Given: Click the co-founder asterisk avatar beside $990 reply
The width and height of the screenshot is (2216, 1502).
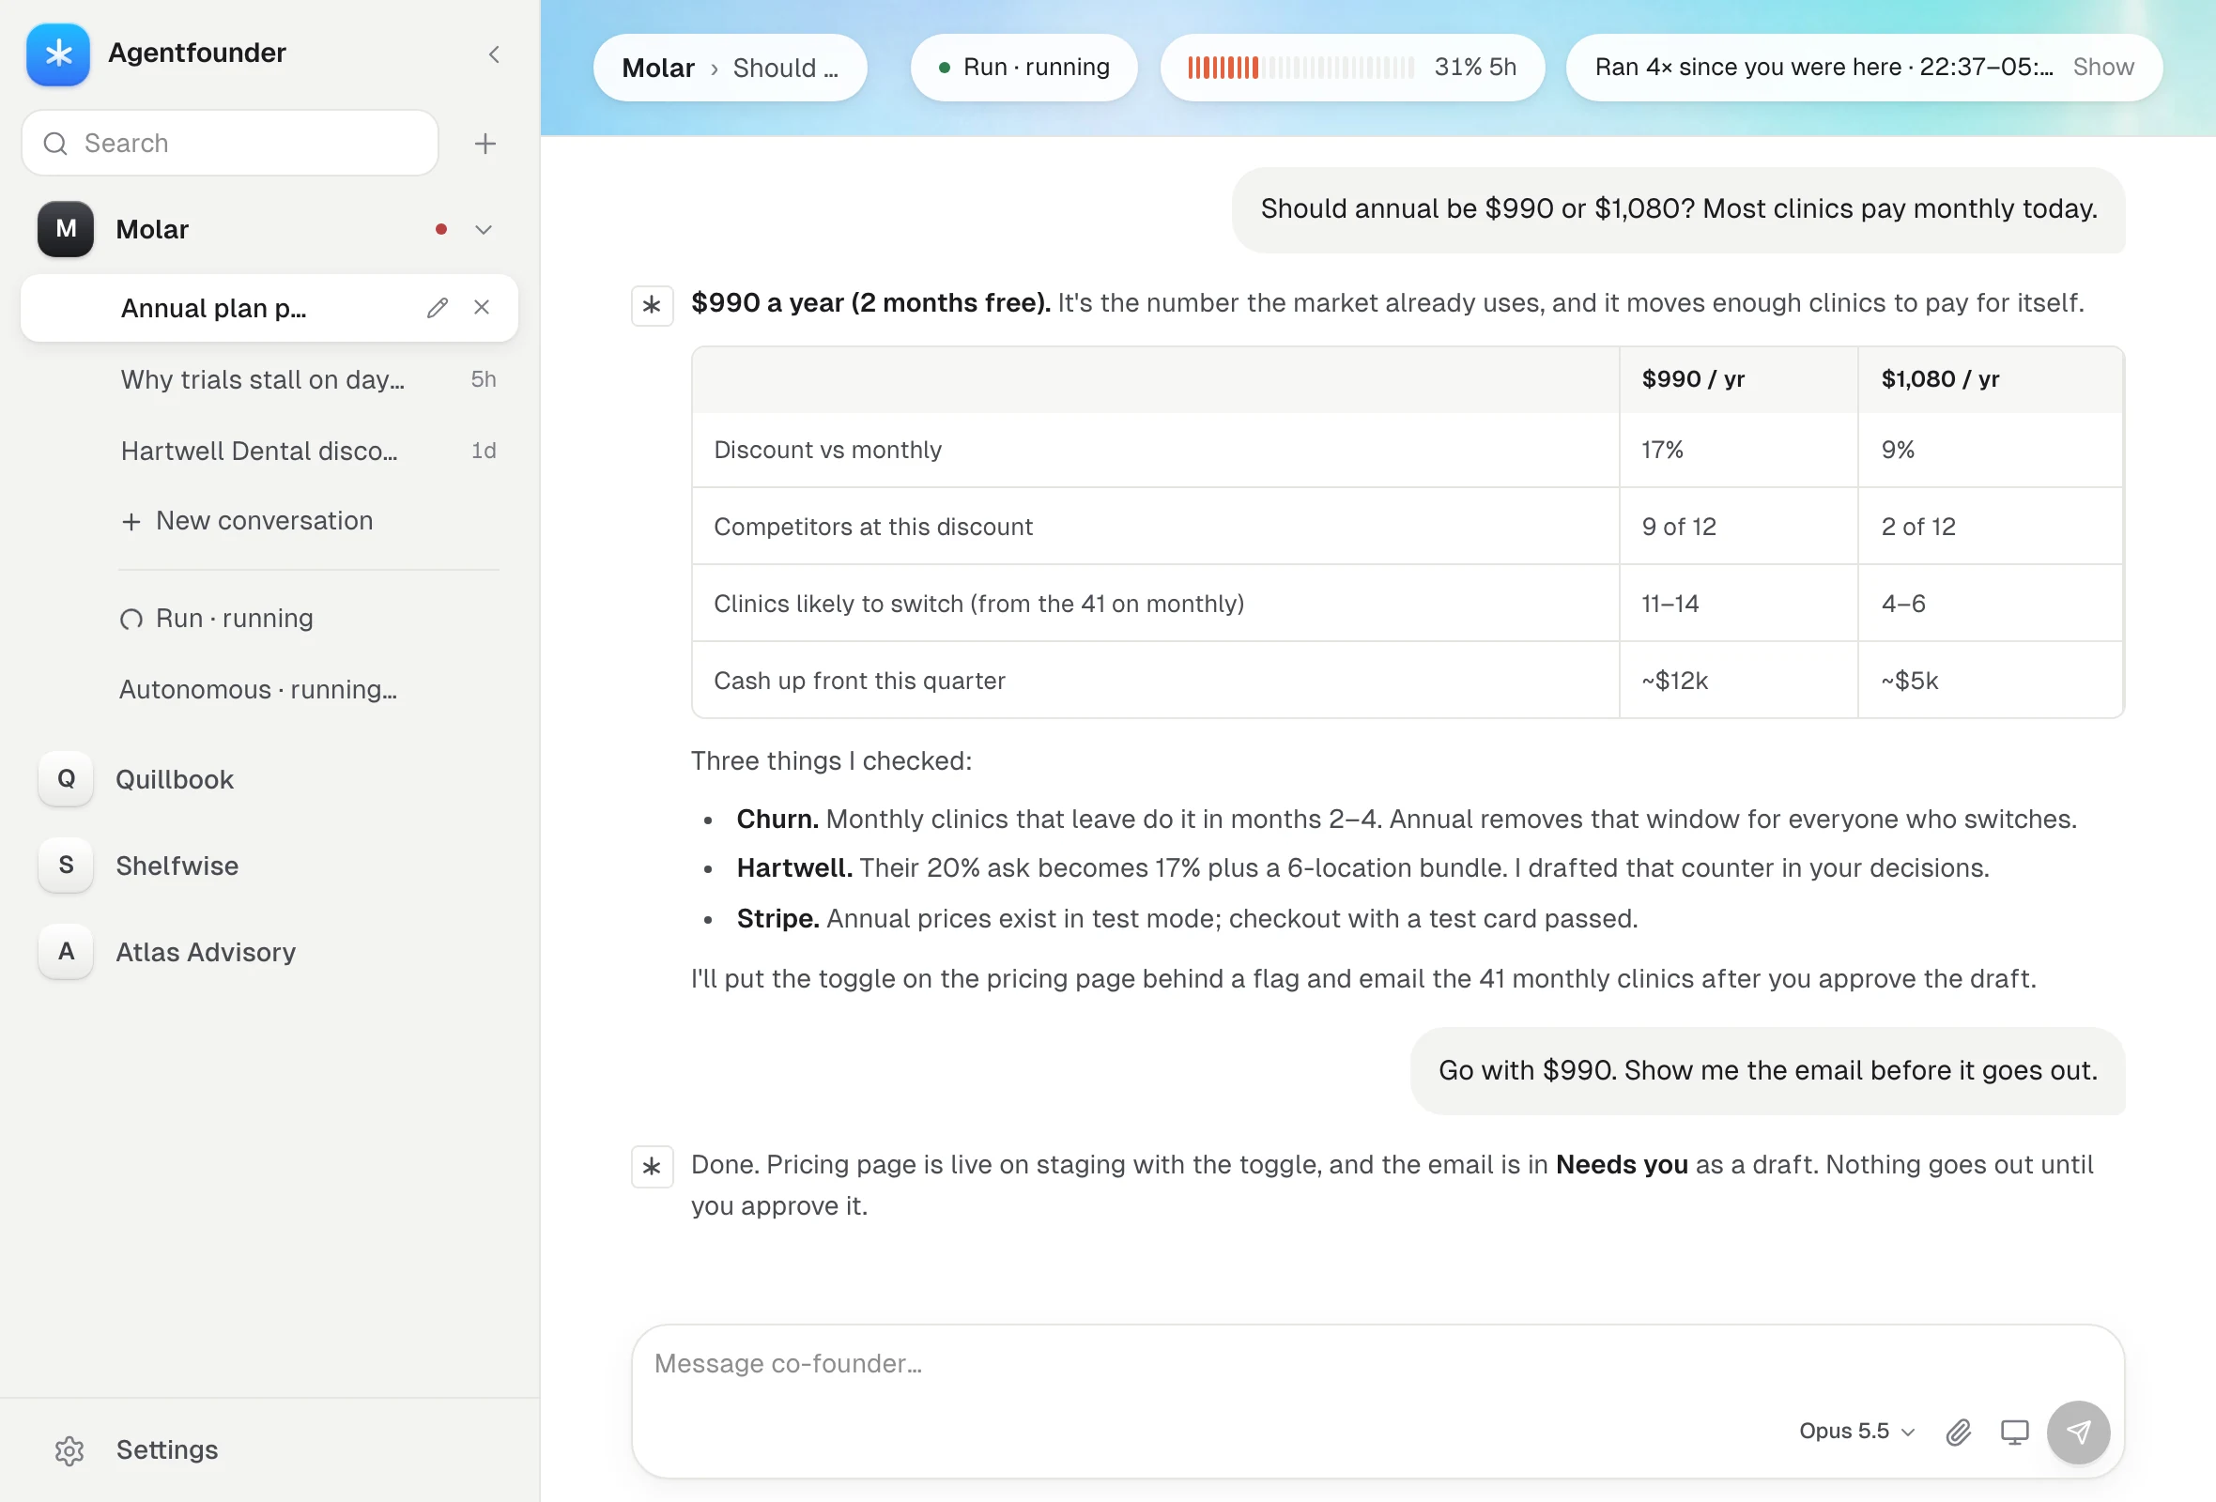Looking at the screenshot, I should (653, 306).
